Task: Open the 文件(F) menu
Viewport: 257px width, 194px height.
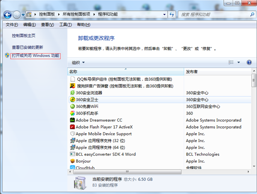Action: coord(12,25)
